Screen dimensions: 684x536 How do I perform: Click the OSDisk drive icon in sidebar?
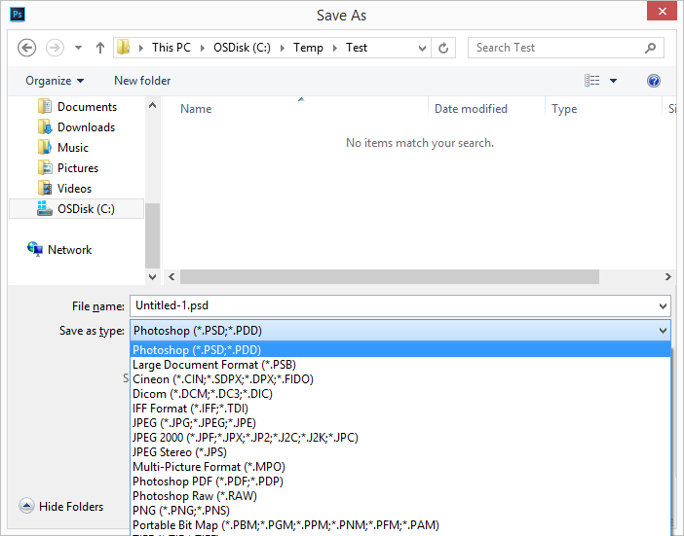(x=45, y=208)
